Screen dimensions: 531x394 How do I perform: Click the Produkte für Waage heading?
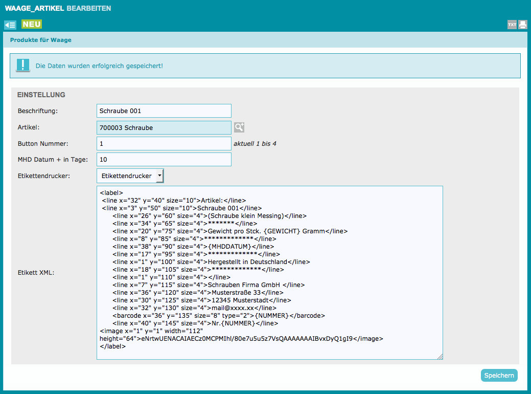[x=41, y=40]
